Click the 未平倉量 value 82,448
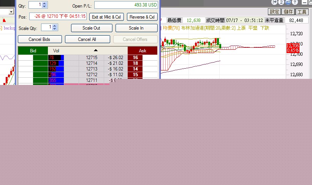 (296, 20)
